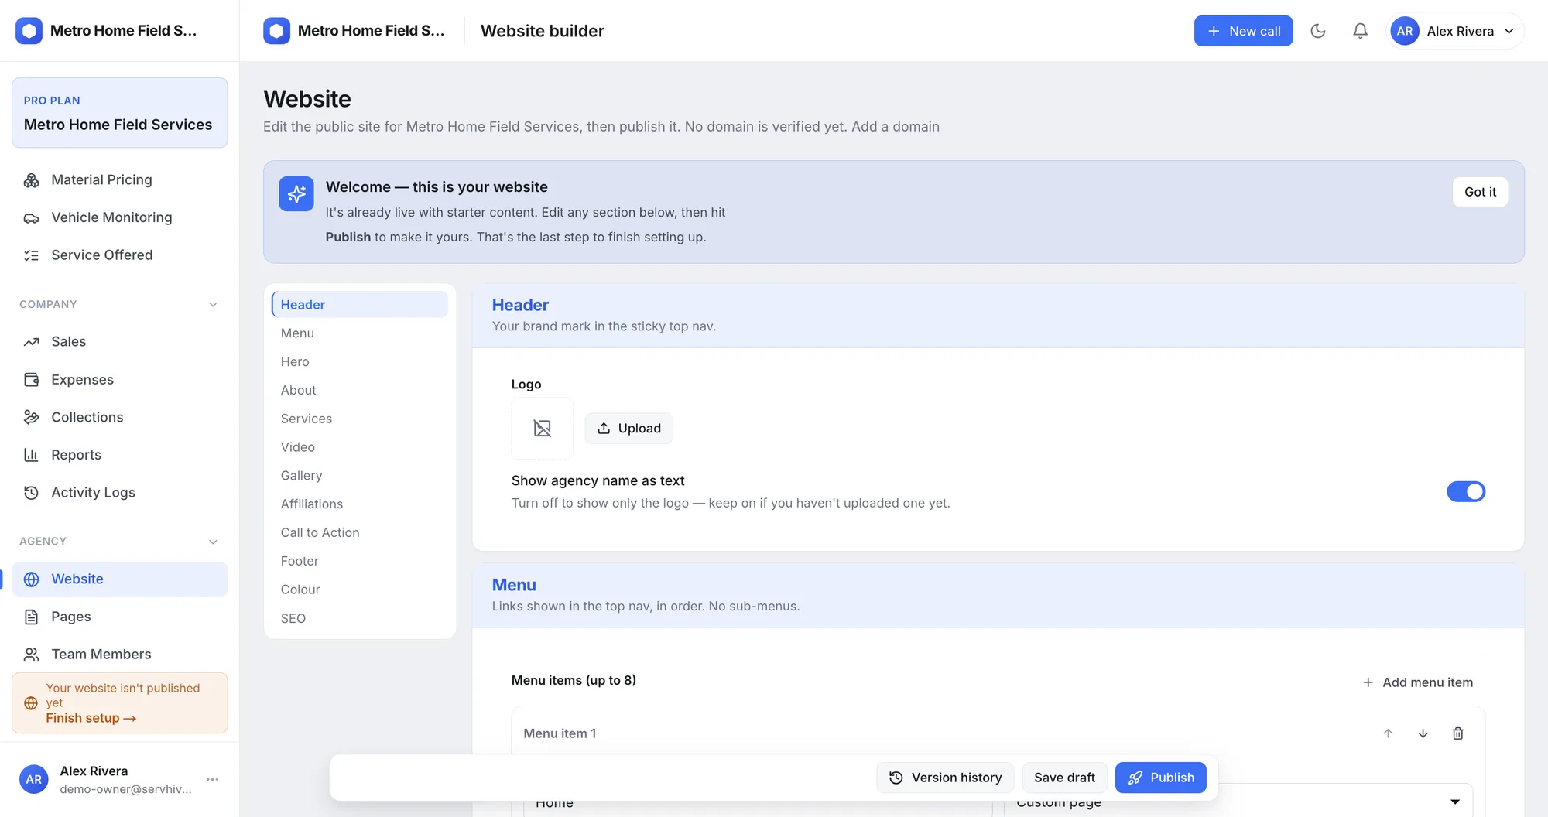
Task: Open Sales in the sidebar
Action: (x=120, y=342)
